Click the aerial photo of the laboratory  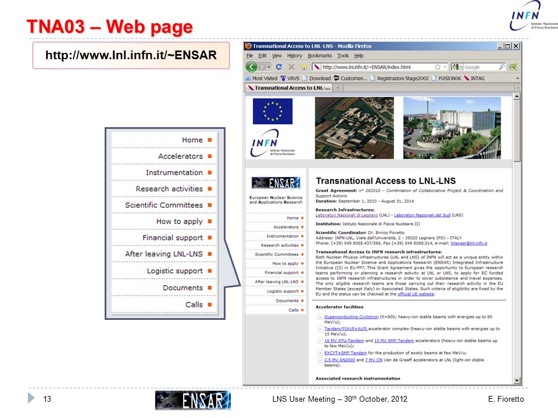(355, 128)
